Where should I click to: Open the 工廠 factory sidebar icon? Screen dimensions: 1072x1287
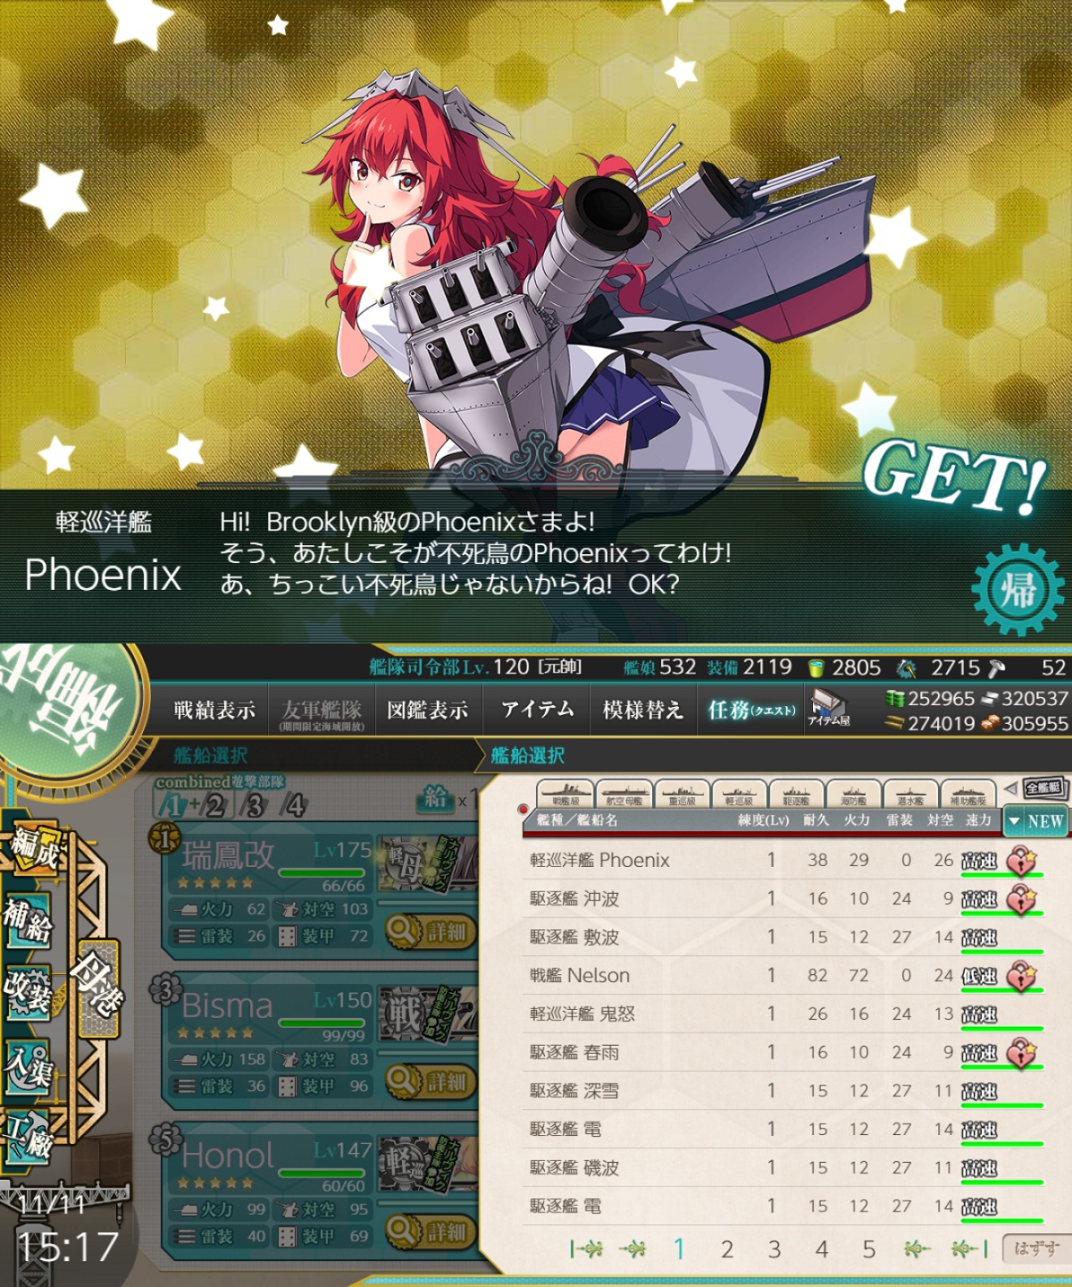pyautogui.click(x=29, y=1136)
